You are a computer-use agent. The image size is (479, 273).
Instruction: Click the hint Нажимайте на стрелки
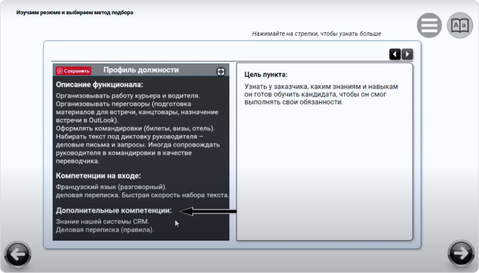pos(317,34)
